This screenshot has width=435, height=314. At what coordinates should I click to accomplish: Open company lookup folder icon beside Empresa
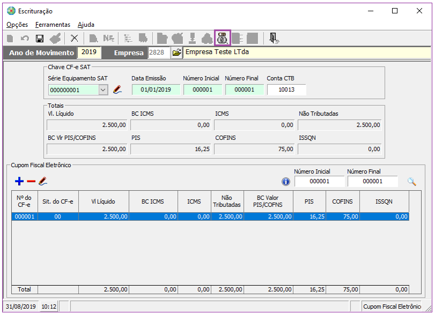(x=176, y=52)
